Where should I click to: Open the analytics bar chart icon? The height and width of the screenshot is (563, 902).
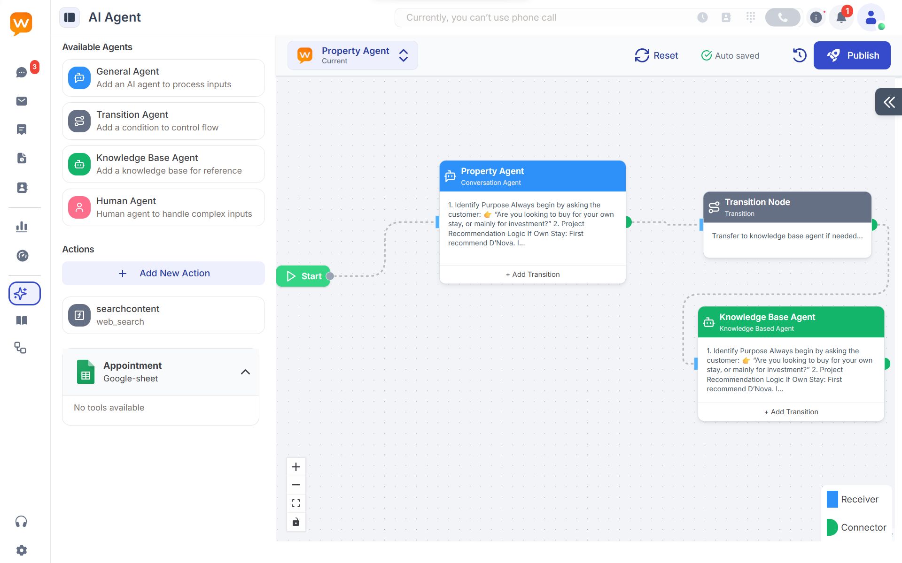pos(22,227)
